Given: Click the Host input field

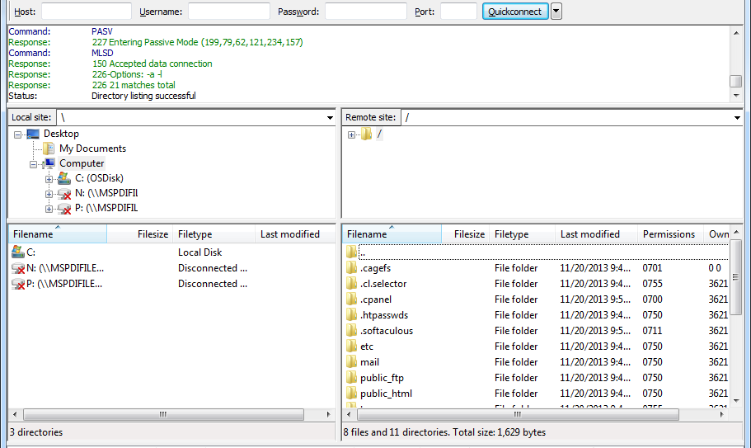Looking at the screenshot, I should [87, 12].
